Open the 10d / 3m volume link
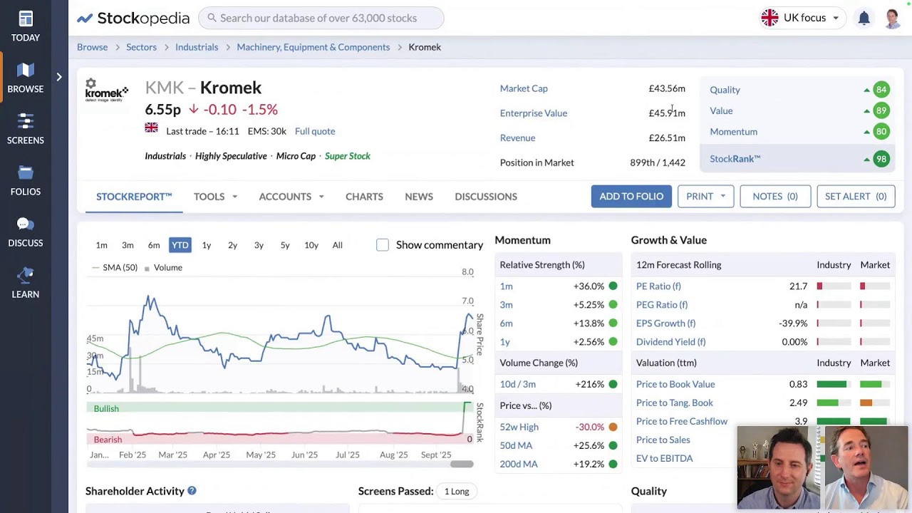 pos(518,384)
